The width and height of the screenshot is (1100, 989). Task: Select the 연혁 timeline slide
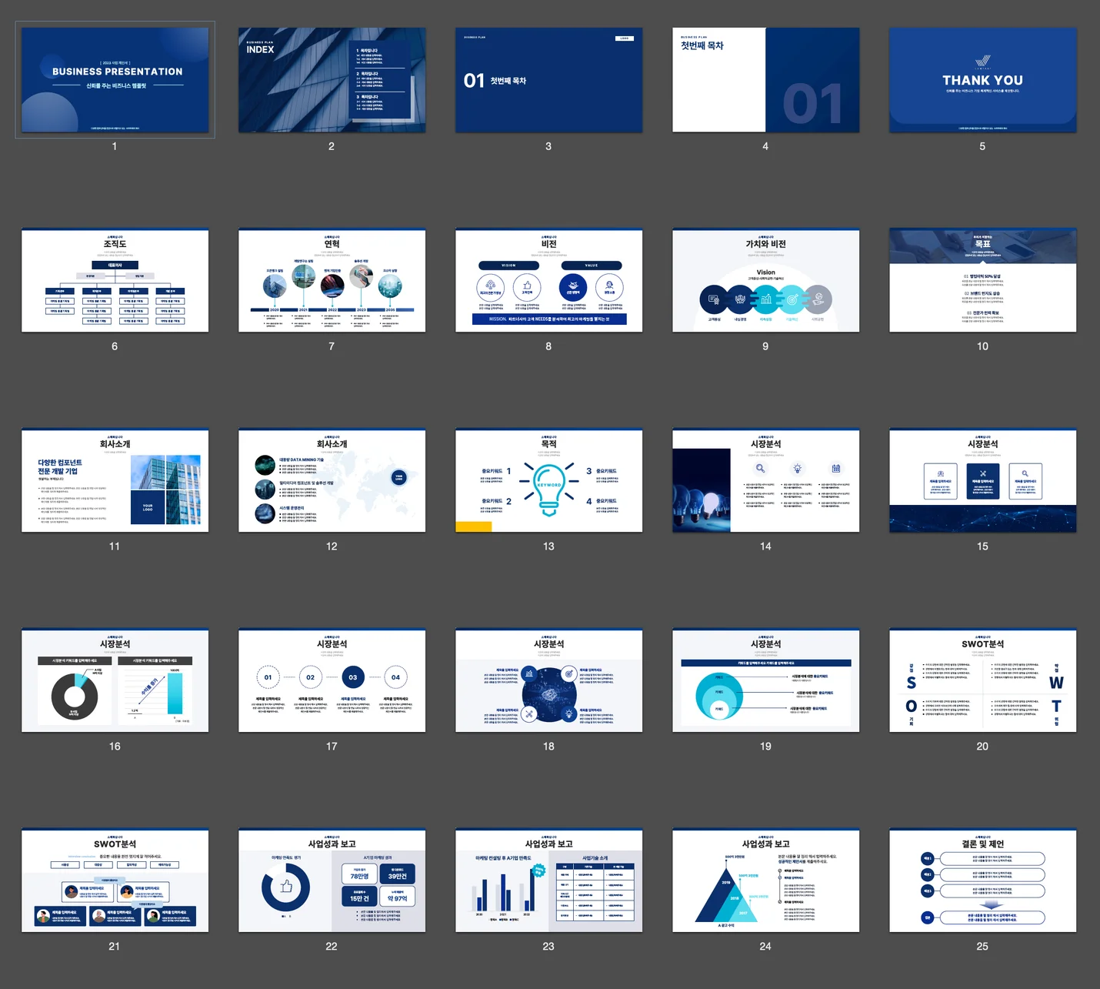pos(332,280)
